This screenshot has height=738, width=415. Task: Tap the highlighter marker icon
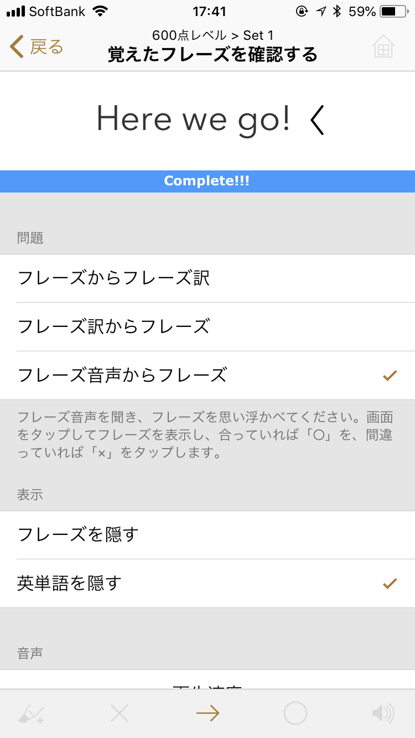tap(31, 714)
